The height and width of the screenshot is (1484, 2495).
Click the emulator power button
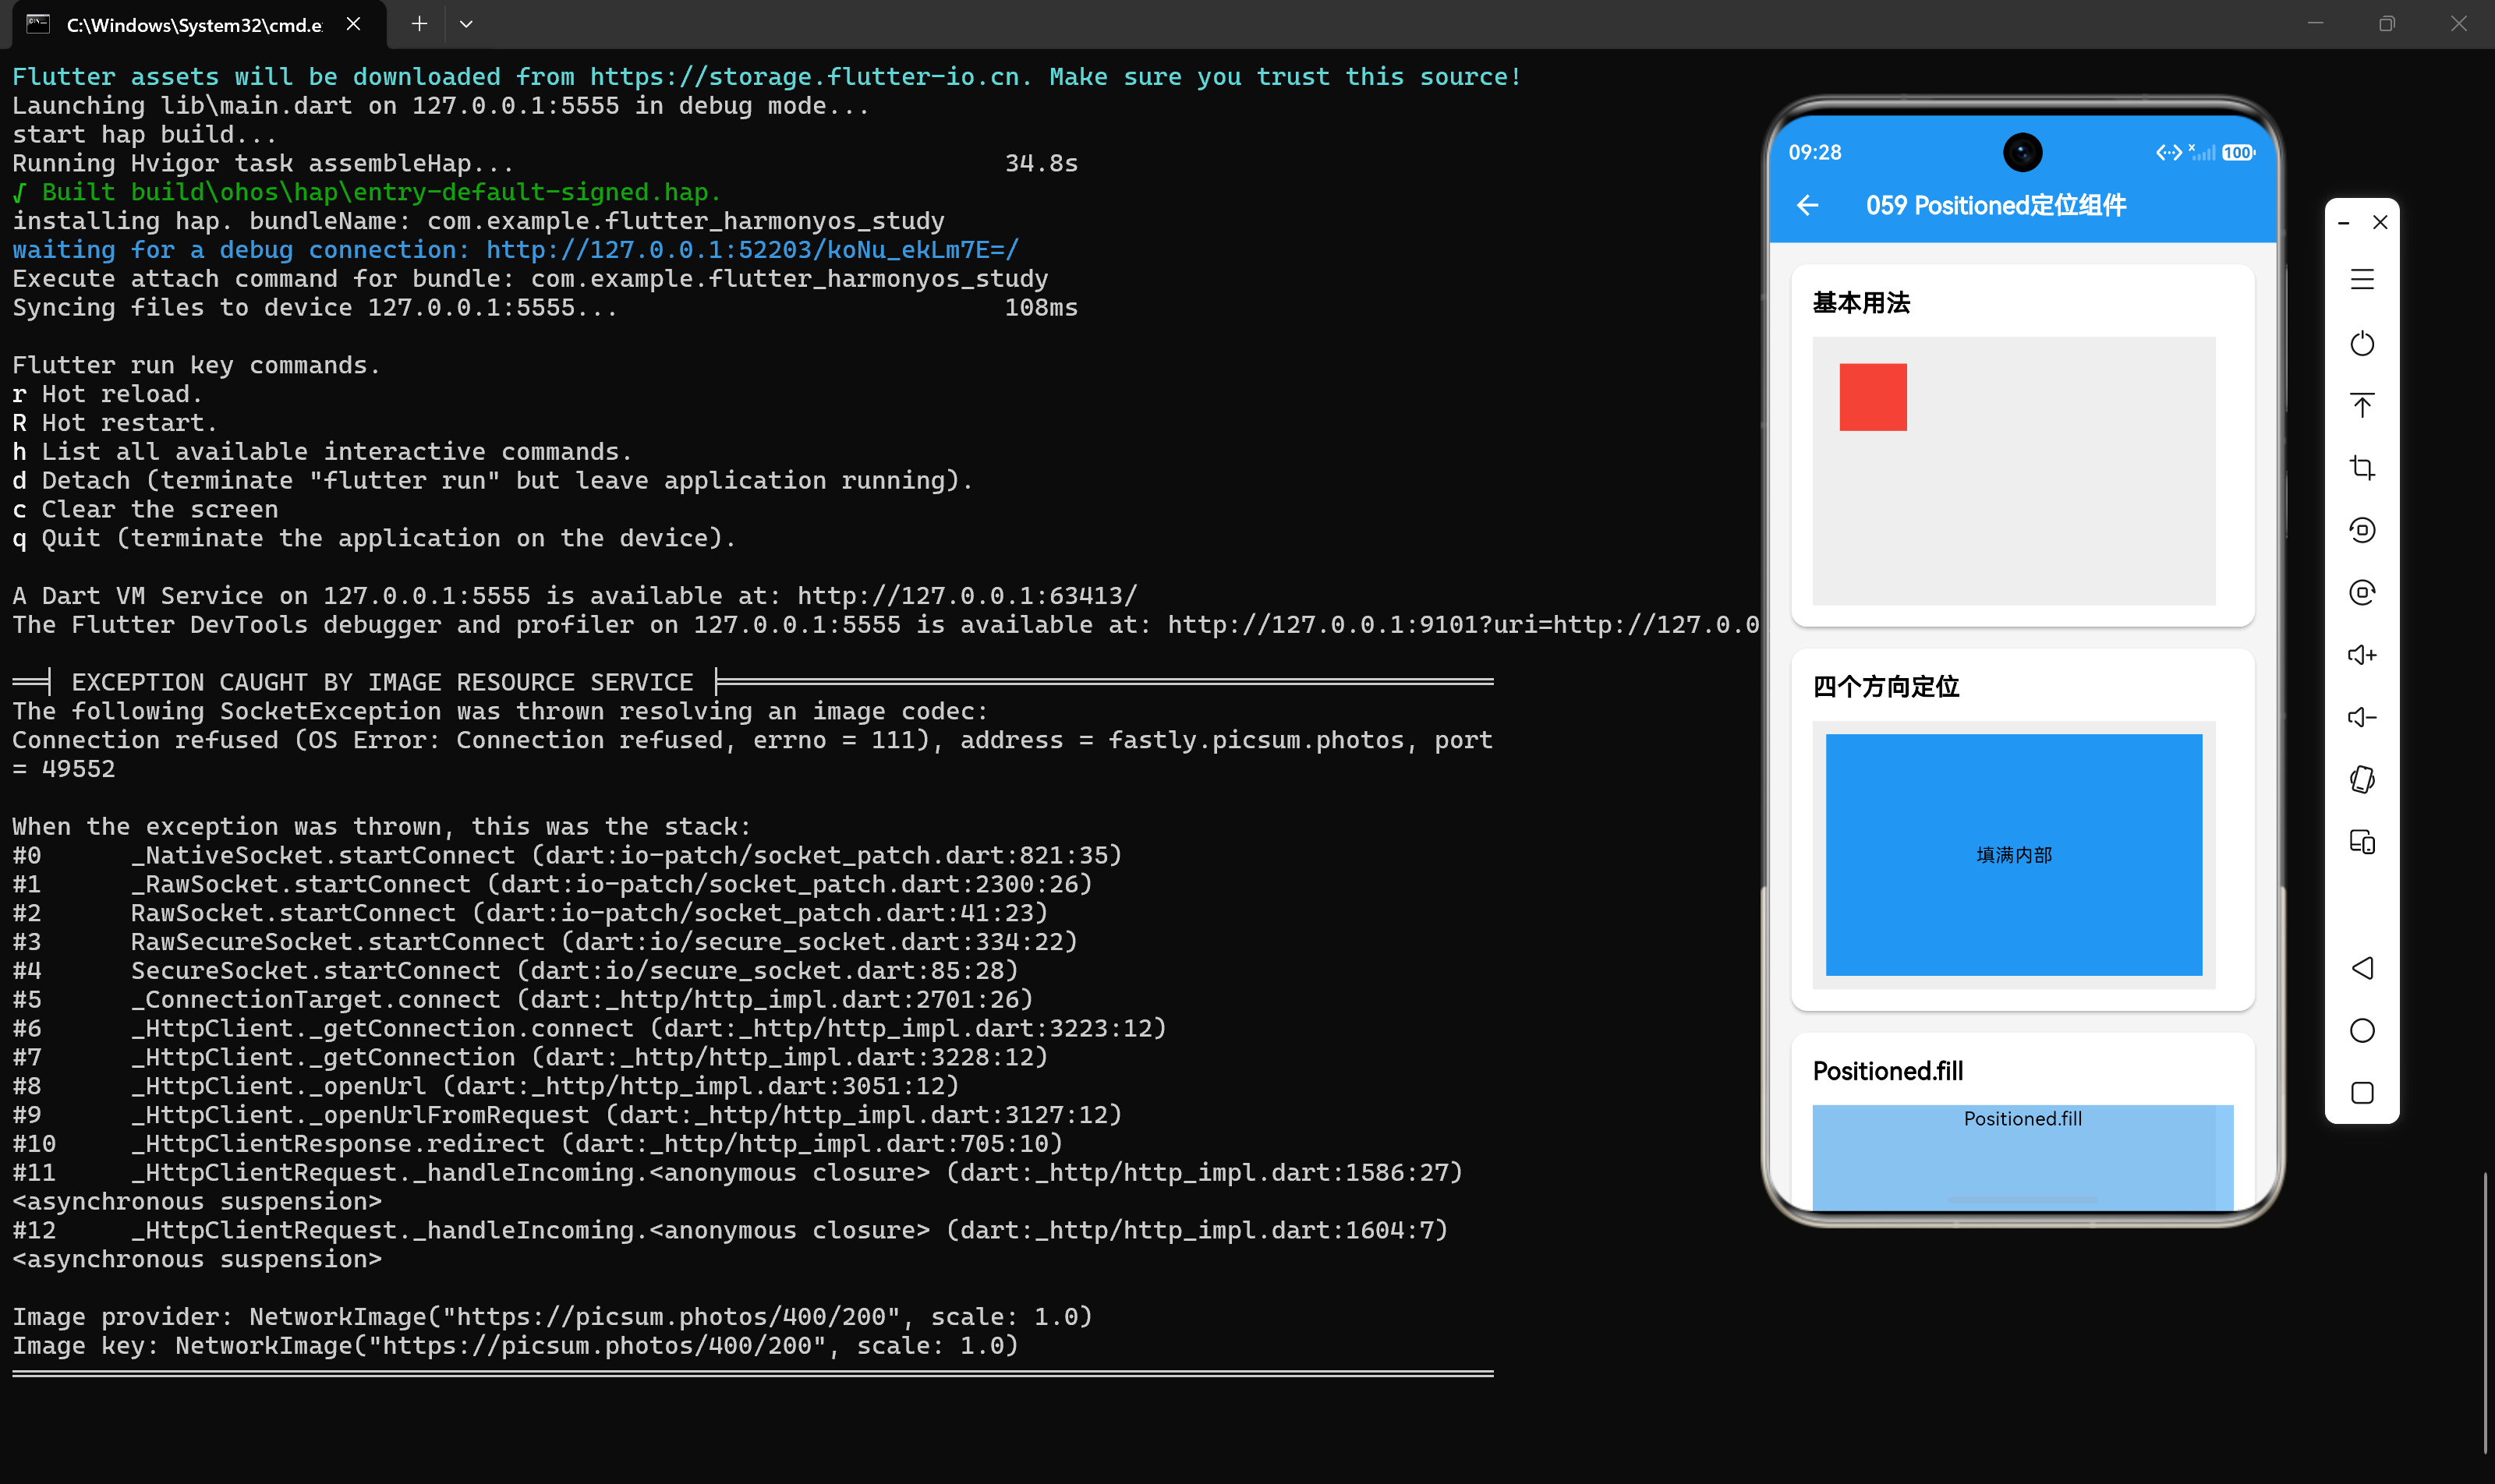click(2362, 343)
